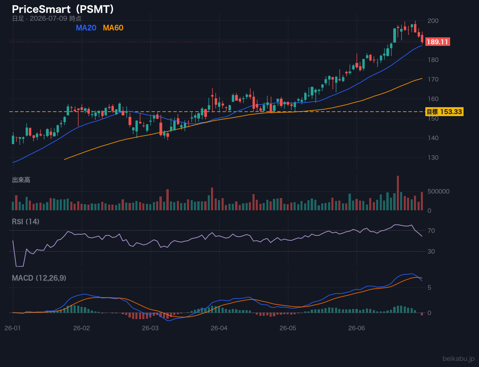479x367 pixels.
Task: Click the 500000 volume axis label
Action: [x=439, y=191]
